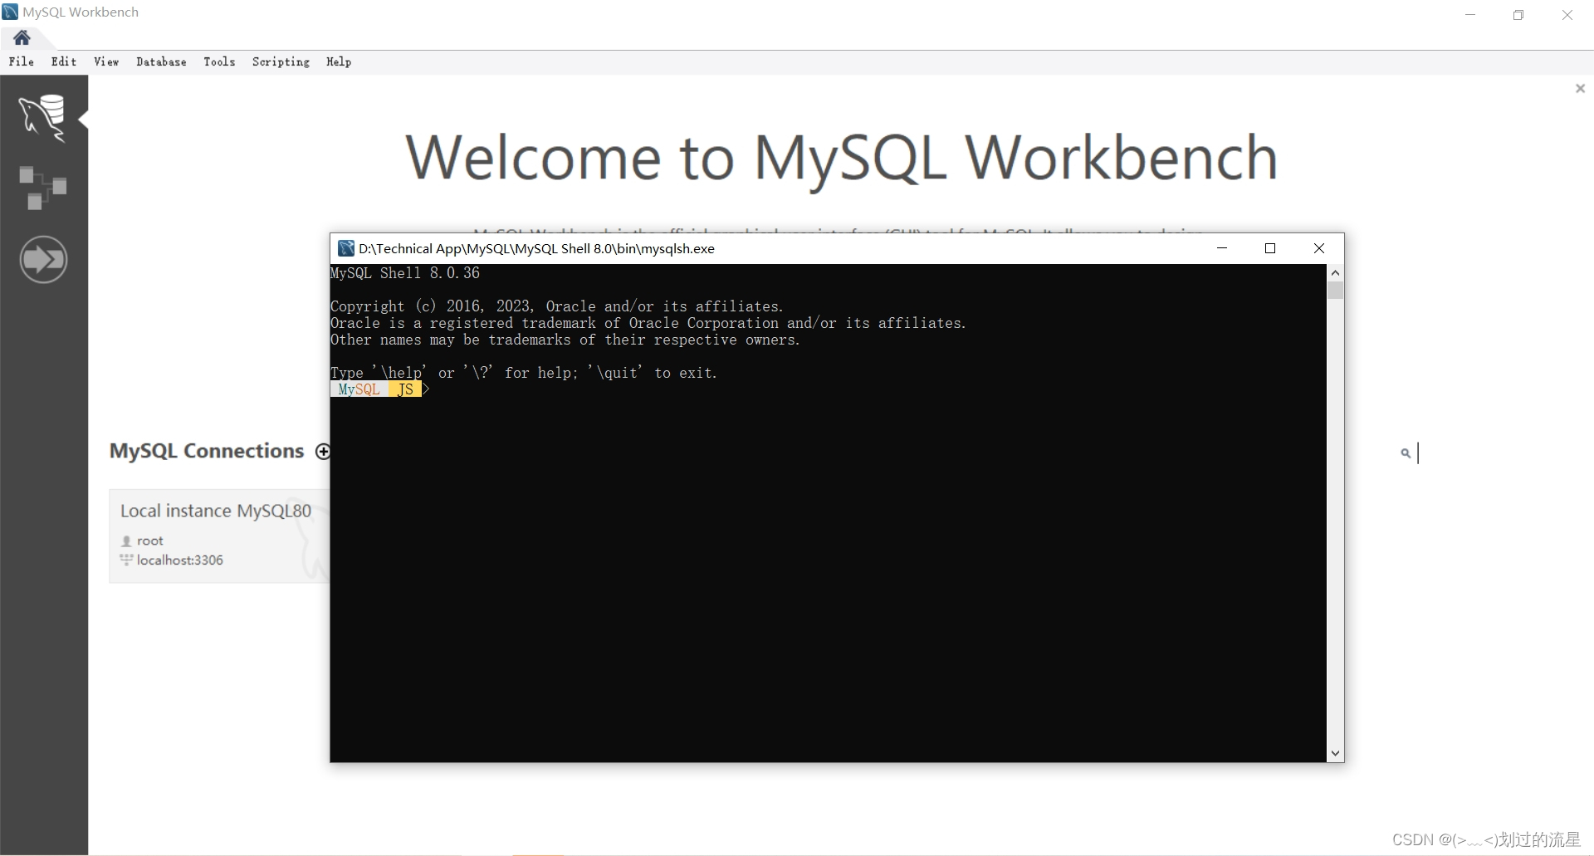Maximize the mysqlsh.exe shell window
The width and height of the screenshot is (1594, 856).
click(x=1270, y=248)
